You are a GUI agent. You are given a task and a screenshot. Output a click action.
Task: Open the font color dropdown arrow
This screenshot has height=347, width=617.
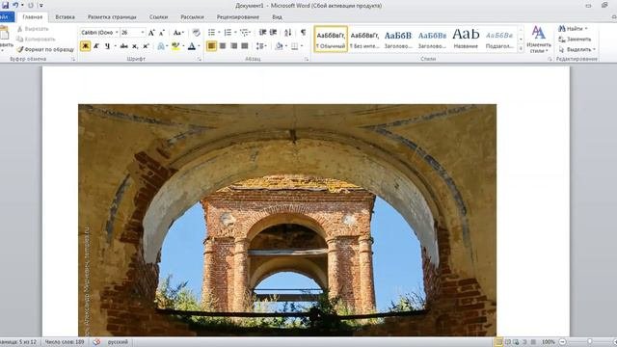click(199, 46)
